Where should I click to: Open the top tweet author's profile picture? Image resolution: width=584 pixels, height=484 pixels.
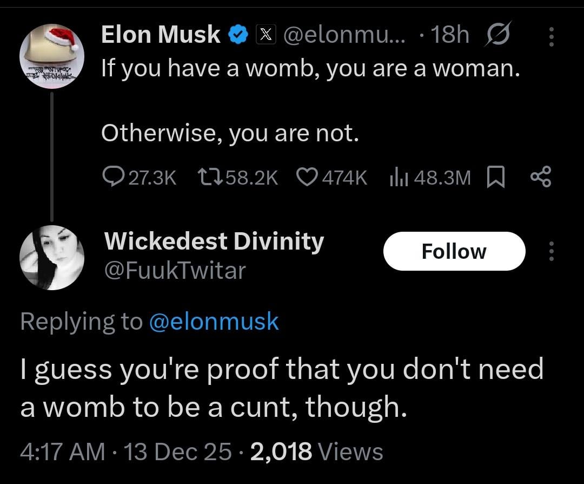tap(51, 56)
